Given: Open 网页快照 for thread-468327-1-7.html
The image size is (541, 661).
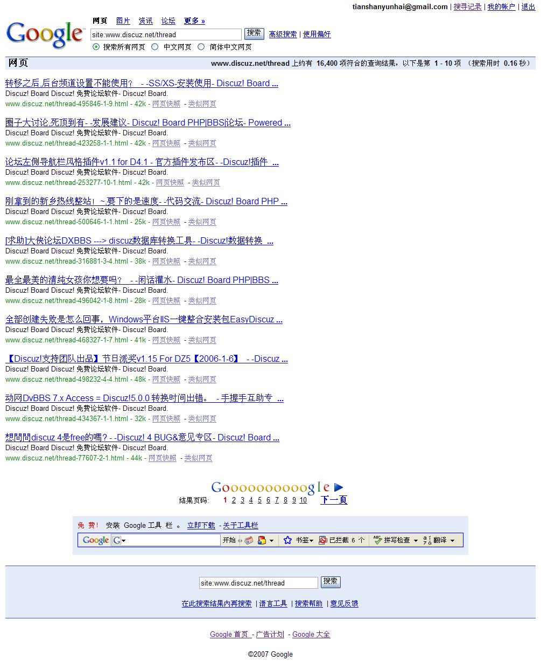Looking at the screenshot, I should 166,340.
